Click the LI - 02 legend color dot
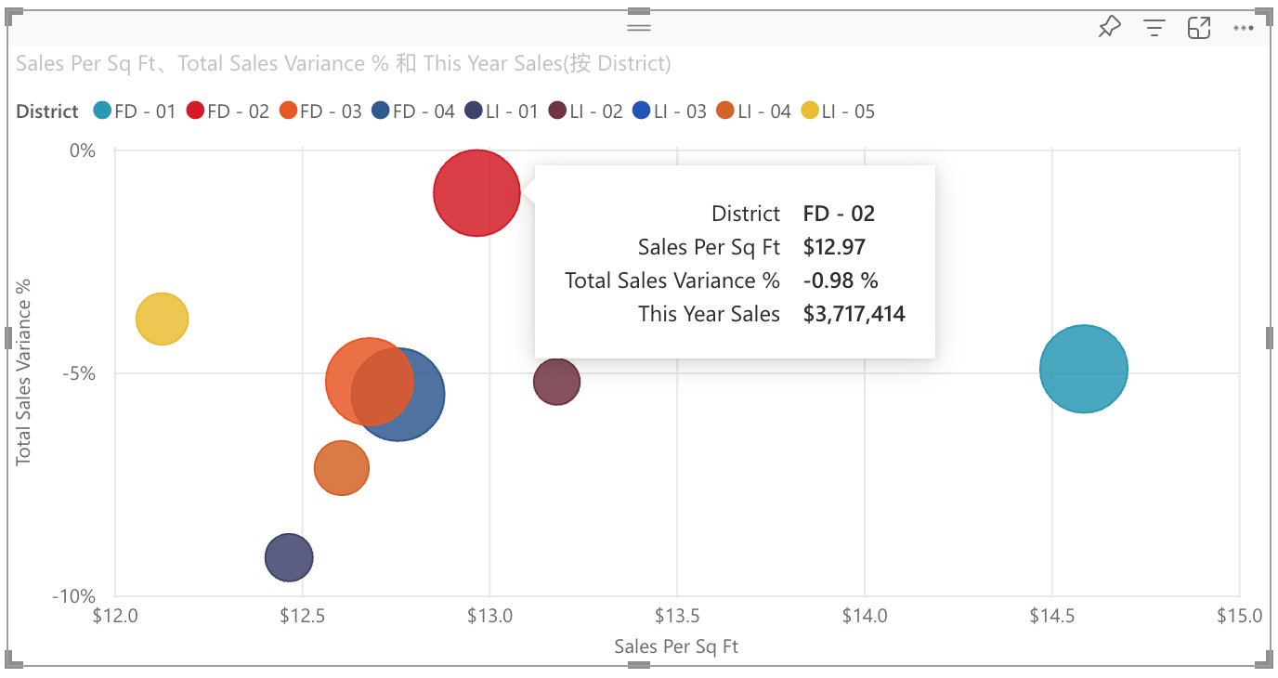This screenshot has width=1278, height=678. [x=557, y=111]
